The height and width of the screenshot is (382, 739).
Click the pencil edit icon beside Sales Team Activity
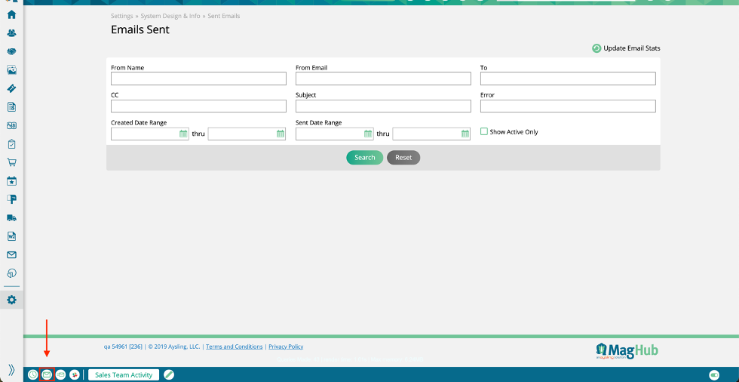169,374
